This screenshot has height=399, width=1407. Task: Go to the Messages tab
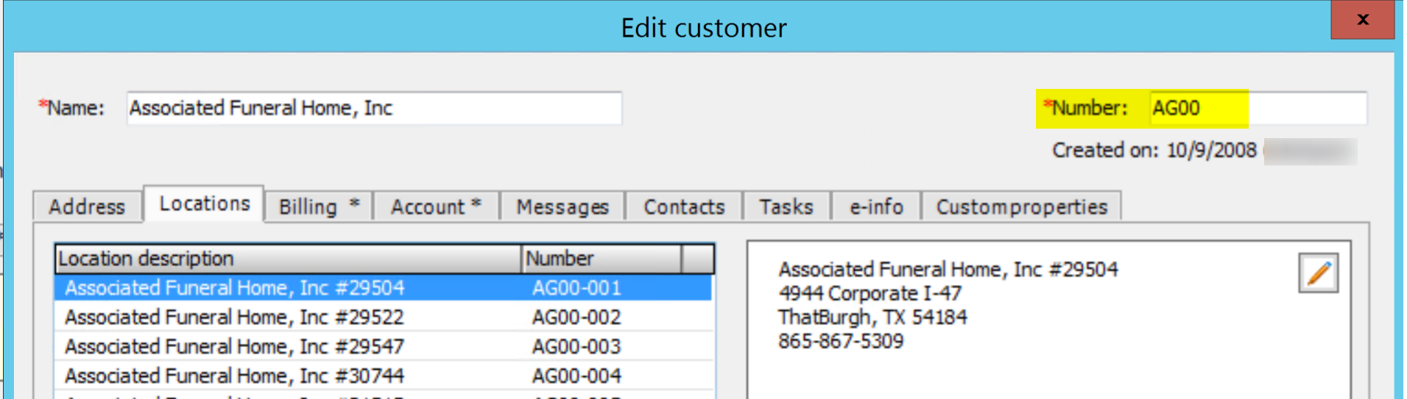click(x=563, y=206)
